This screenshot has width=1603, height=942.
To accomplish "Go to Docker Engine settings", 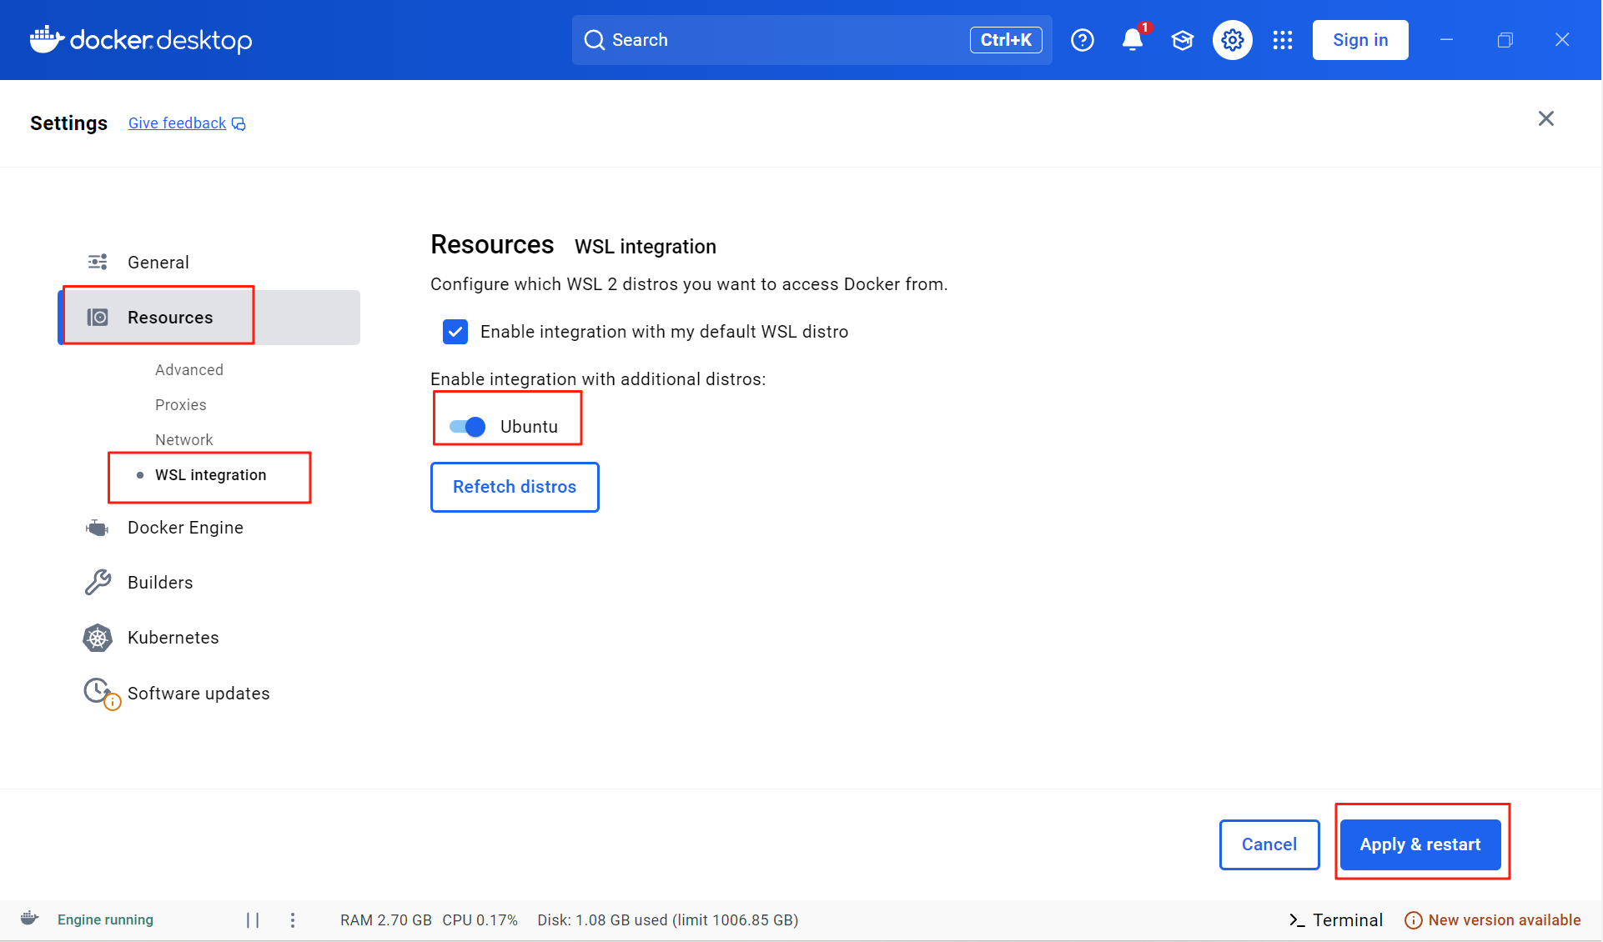I will [x=185, y=528].
